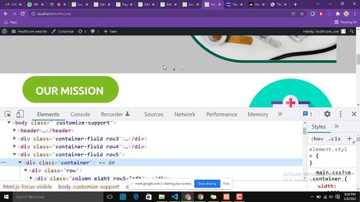Switch to the Recorder tab
Viewport: 360px width, 202px height.
click(x=115, y=114)
